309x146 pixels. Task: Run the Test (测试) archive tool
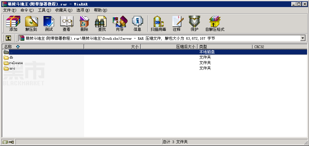point(49,23)
